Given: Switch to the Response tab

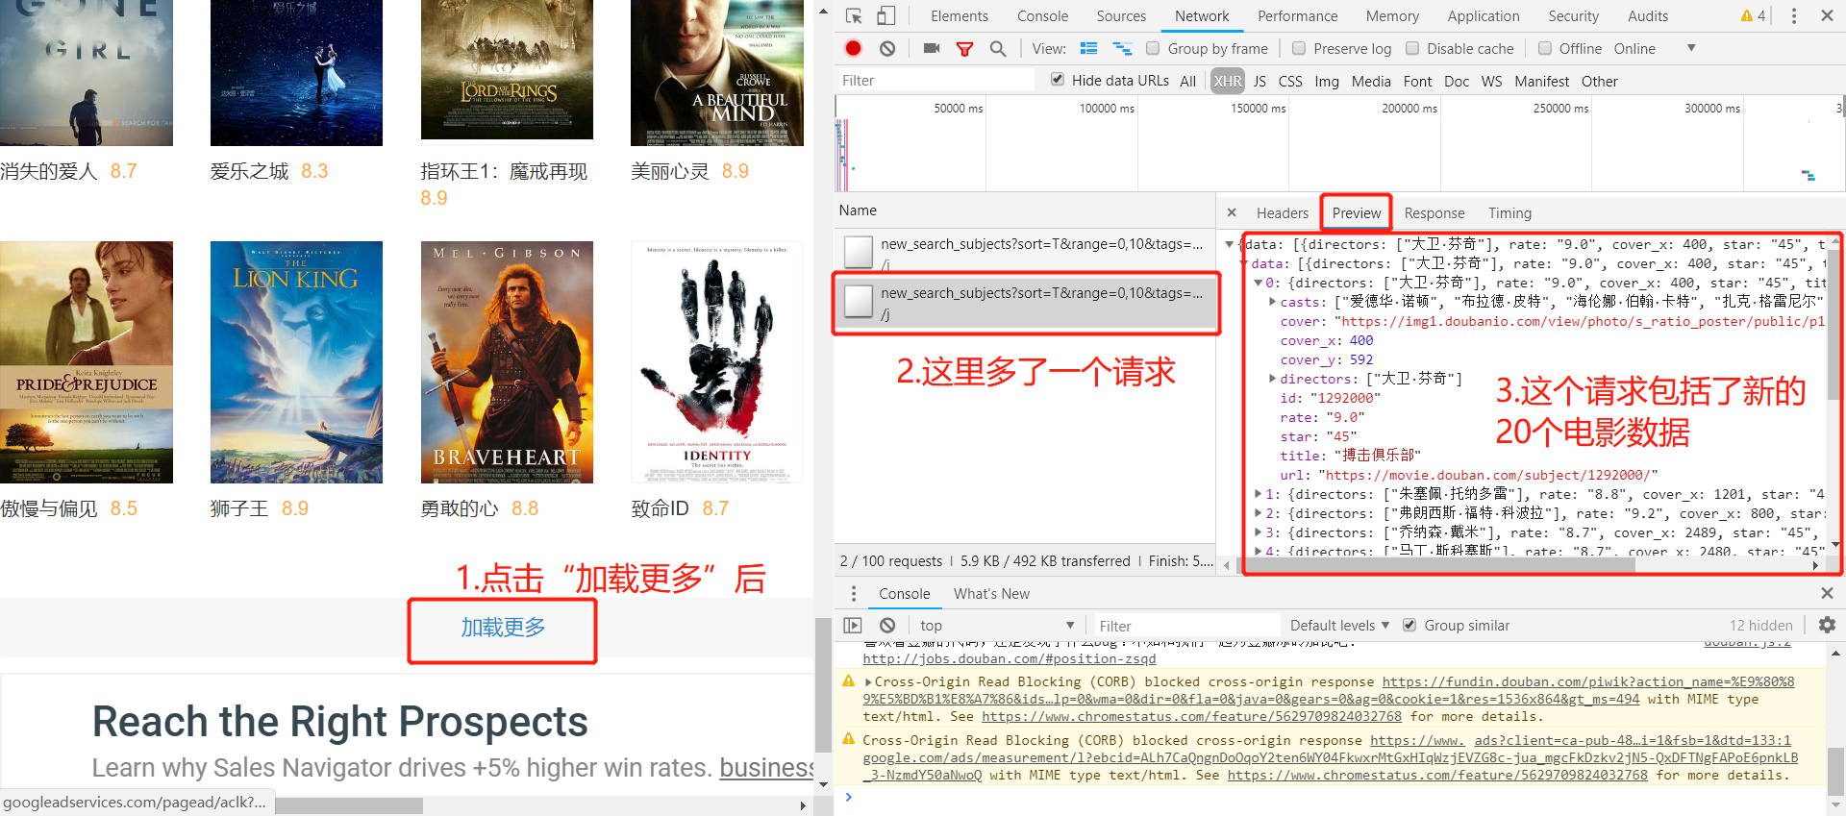Looking at the screenshot, I should click(1434, 212).
